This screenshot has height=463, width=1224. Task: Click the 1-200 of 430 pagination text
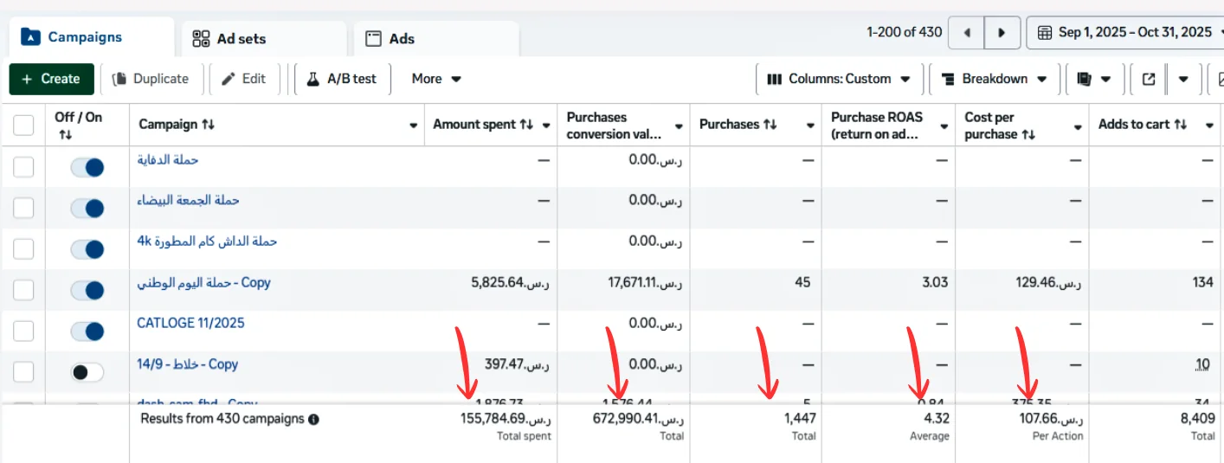point(904,33)
